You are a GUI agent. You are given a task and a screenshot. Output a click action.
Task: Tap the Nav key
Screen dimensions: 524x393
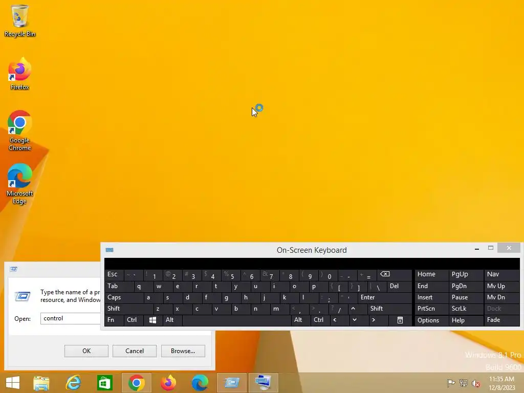click(501, 275)
